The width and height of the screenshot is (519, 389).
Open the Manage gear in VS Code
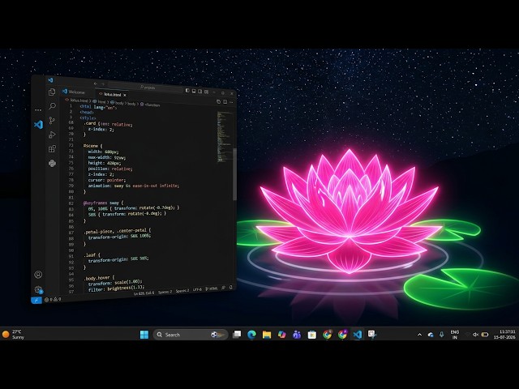[38, 290]
